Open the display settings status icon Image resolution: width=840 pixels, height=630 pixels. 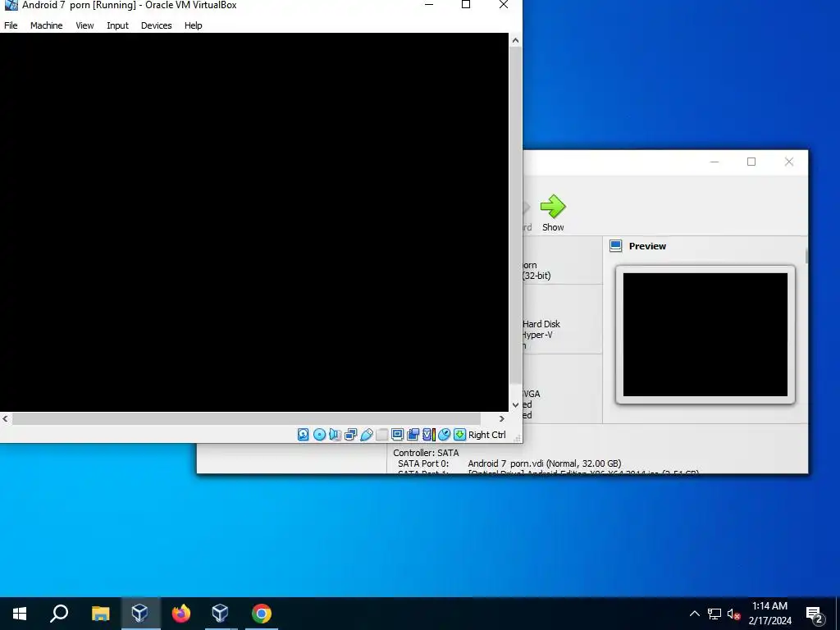[397, 435]
